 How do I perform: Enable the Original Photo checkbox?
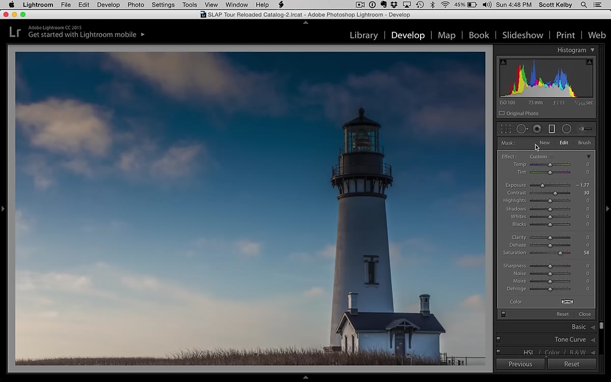click(x=502, y=113)
